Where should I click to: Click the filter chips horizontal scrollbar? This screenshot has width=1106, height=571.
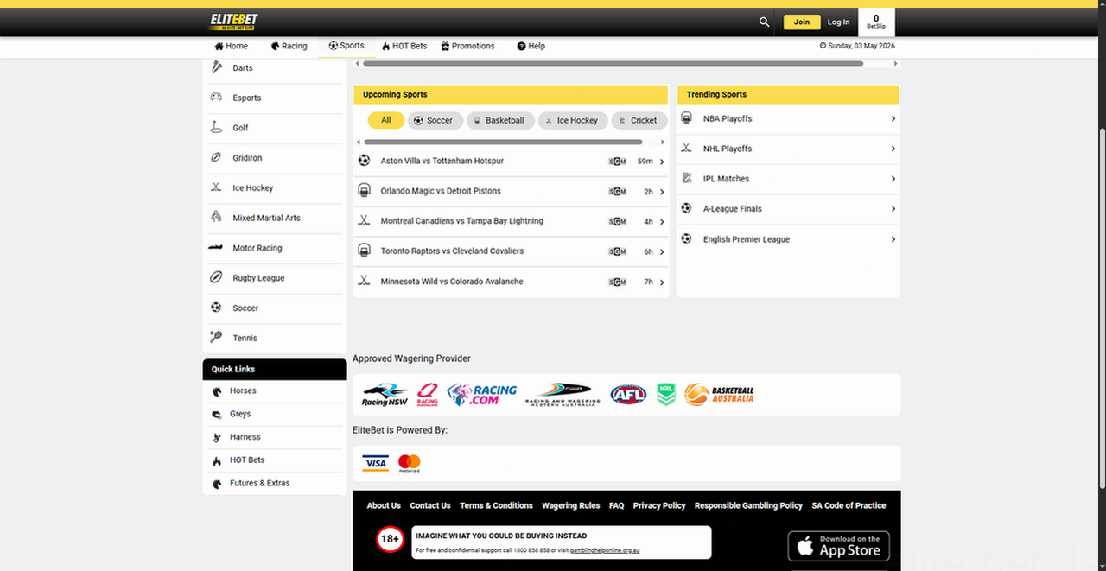503,142
